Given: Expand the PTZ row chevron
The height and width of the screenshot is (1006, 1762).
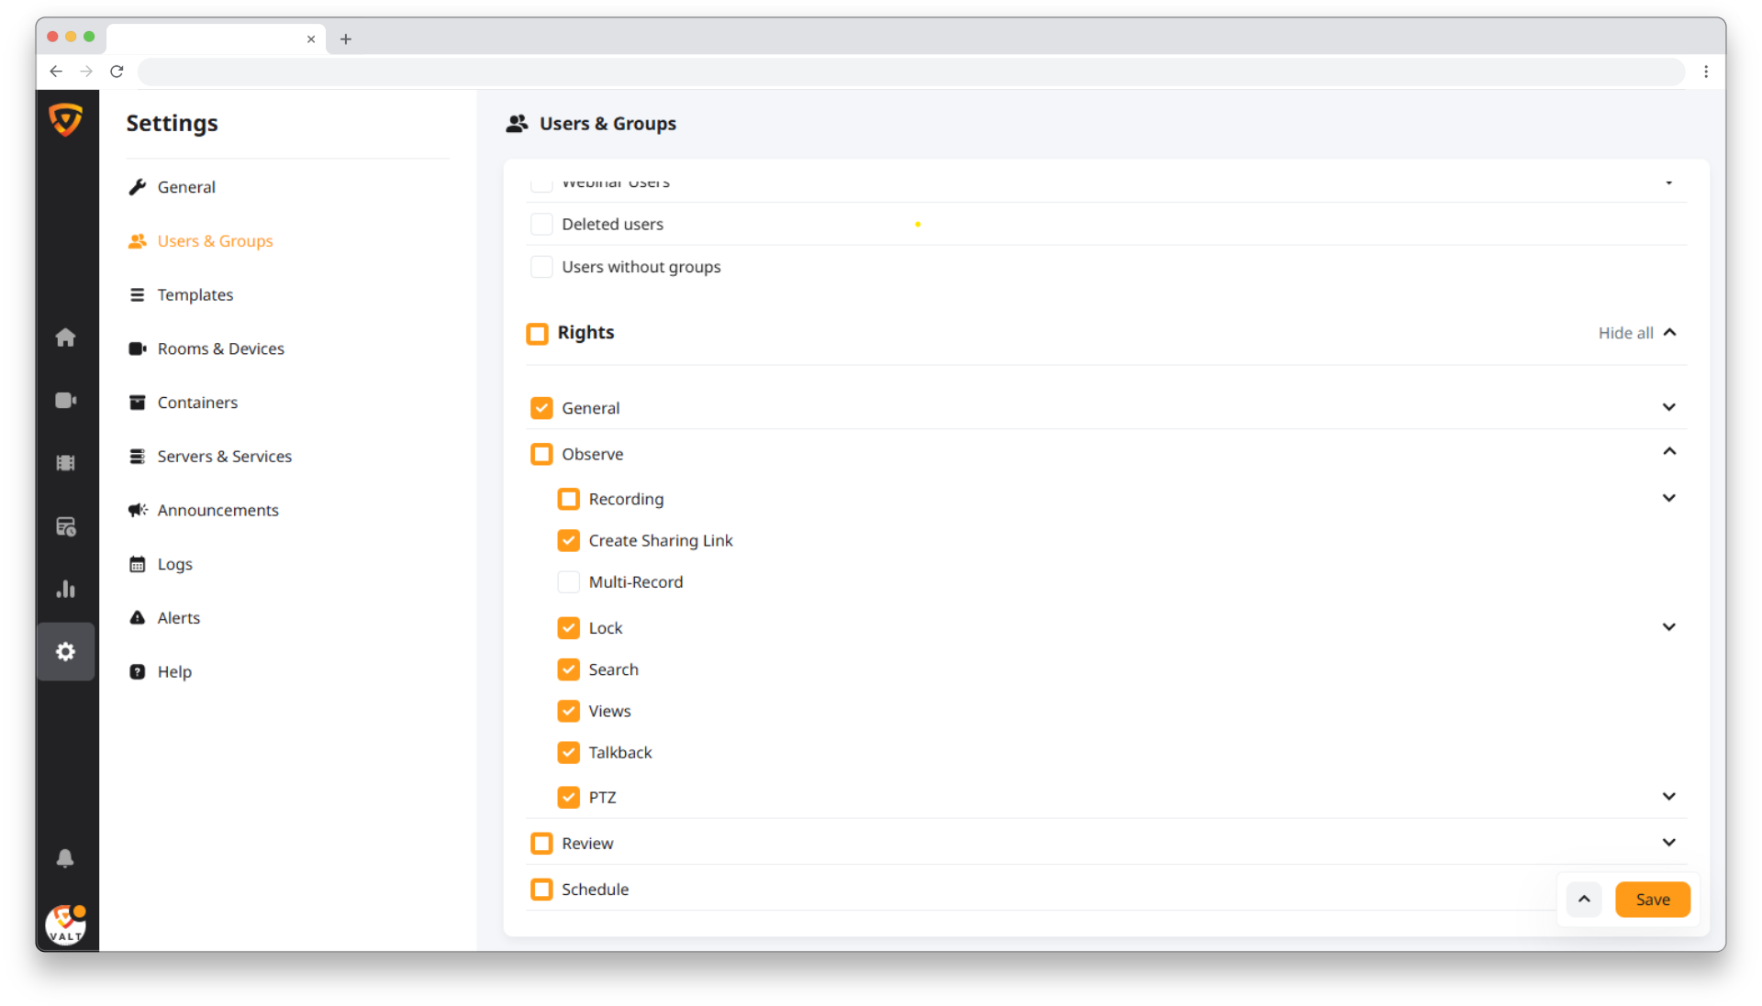Looking at the screenshot, I should pos(1669,797).
